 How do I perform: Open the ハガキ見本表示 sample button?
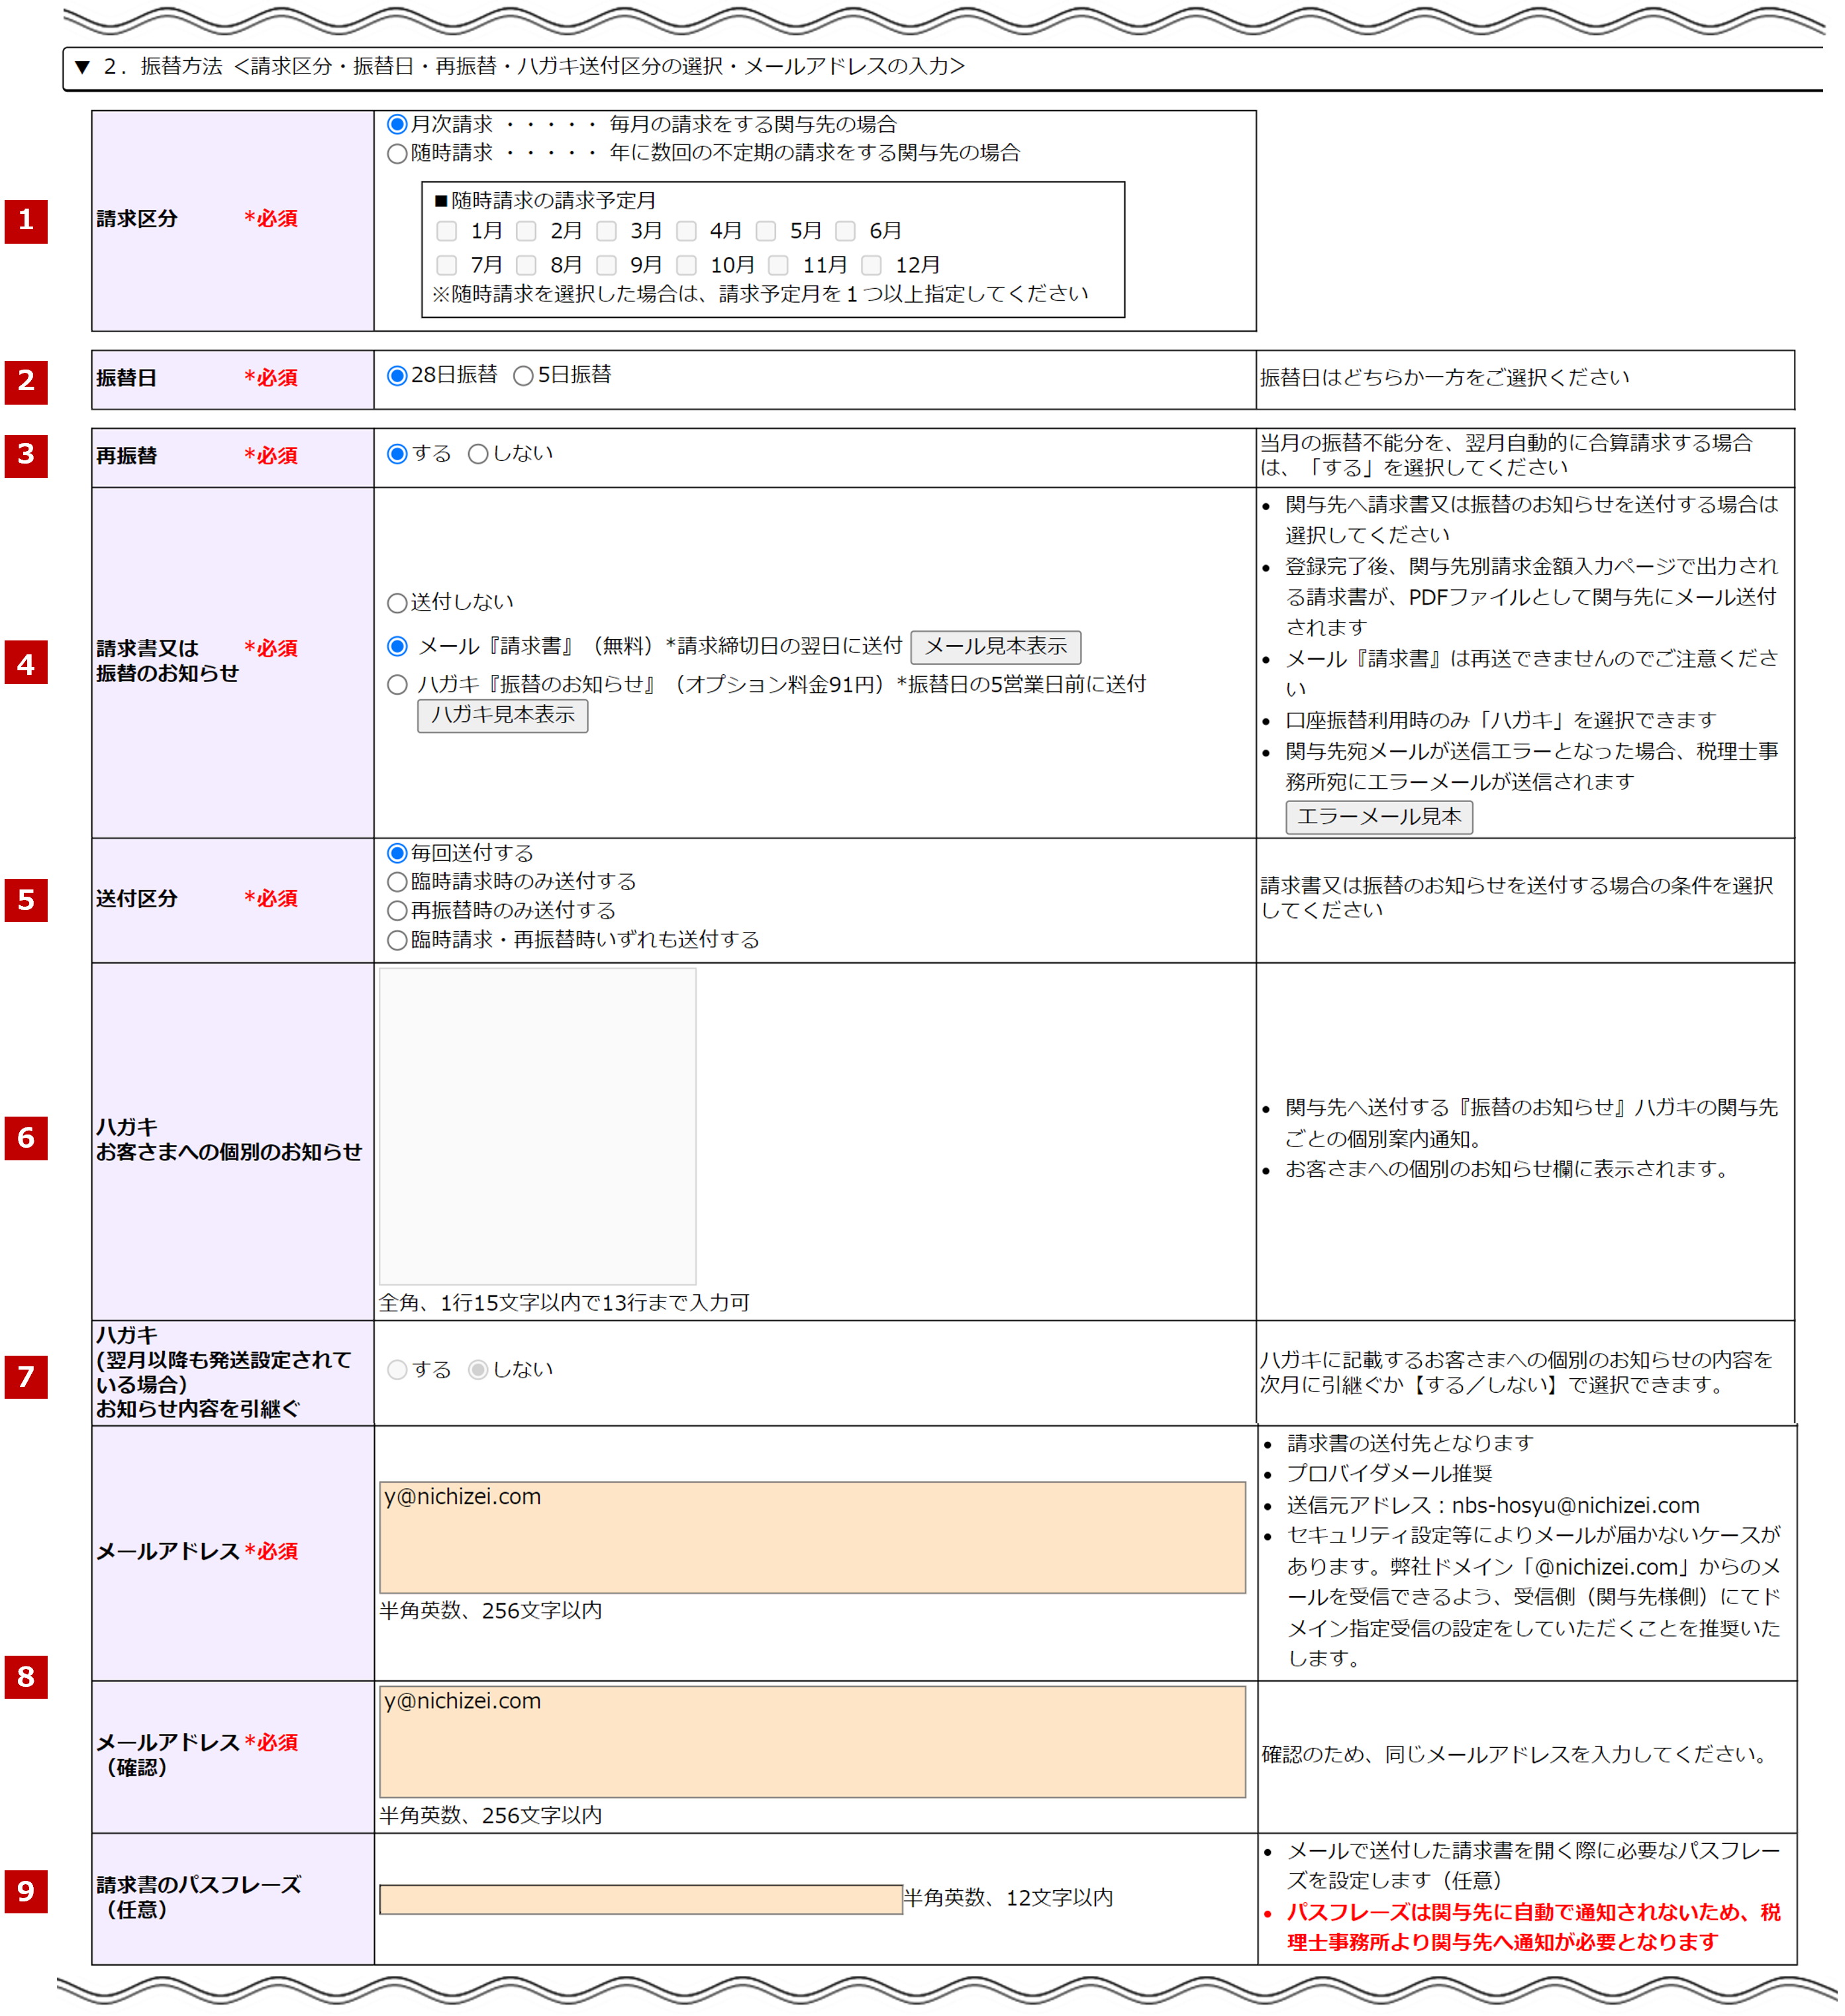pyautogui.click(x=502, y=716)
